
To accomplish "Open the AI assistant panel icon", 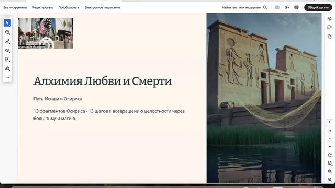I will pos(329,19).
